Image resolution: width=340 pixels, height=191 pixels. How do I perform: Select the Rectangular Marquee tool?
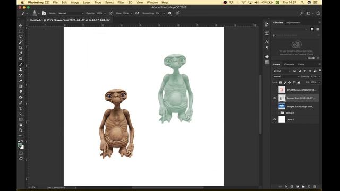(x=21, y=31)
